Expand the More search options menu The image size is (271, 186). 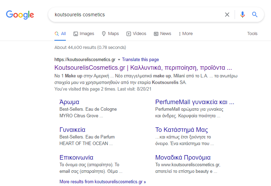coord(185,34)
